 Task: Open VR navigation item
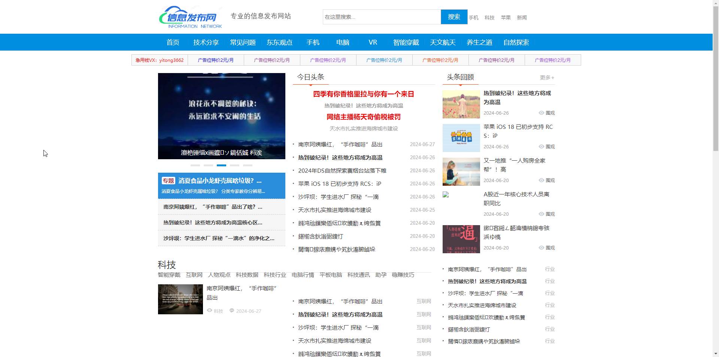373,42
